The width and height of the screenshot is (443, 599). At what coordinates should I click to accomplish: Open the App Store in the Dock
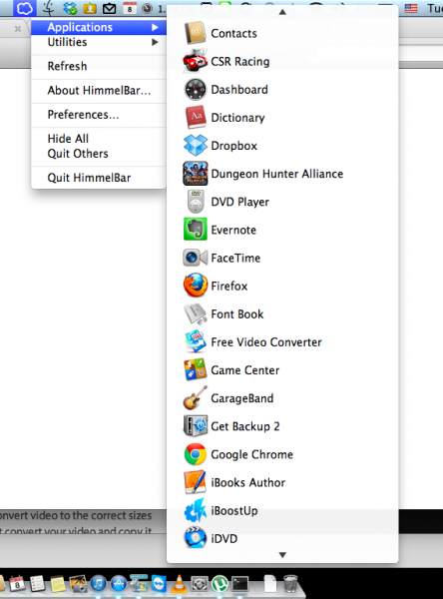coord(119,584)
